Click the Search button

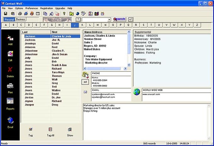tap(119, 19)
